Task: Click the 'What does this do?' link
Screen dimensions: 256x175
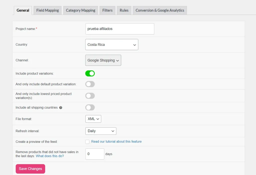Action: (x=50, y=156)
